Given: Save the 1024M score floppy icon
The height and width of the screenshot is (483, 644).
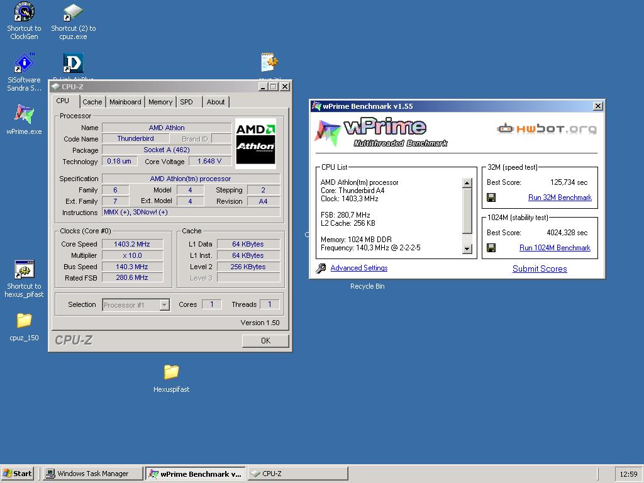Looking at the screenshot, I should [x=491, y=248].
